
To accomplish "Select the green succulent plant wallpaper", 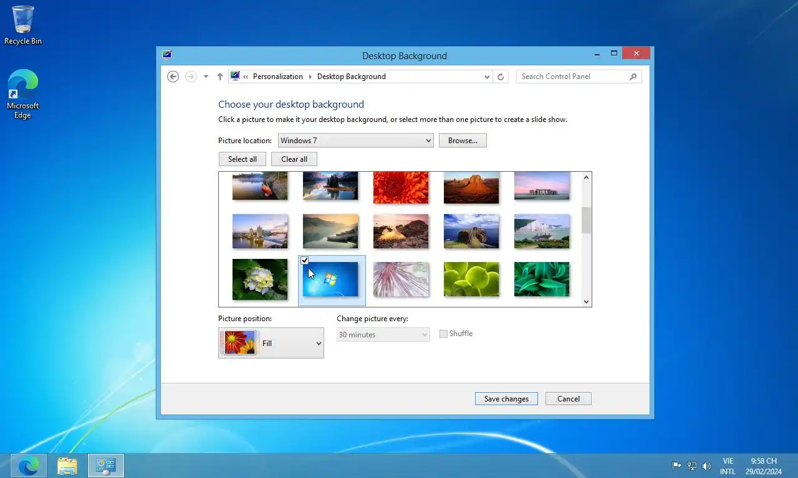I will coord(471,279).
